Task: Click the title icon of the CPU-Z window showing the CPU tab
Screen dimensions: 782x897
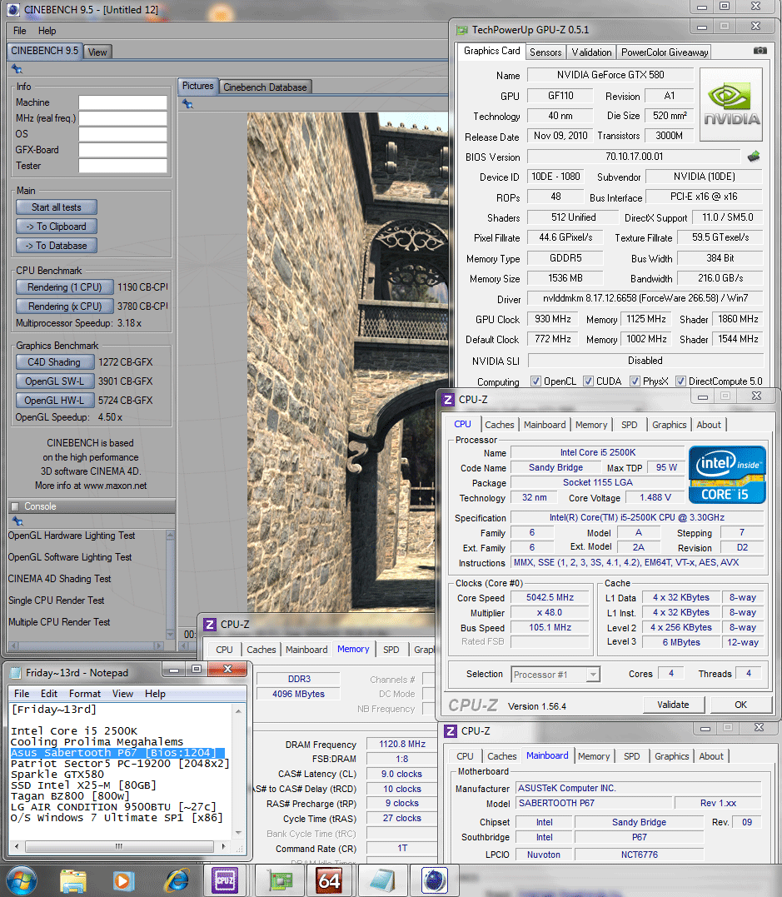Action: pyautogui.click(x=449, y=399)
